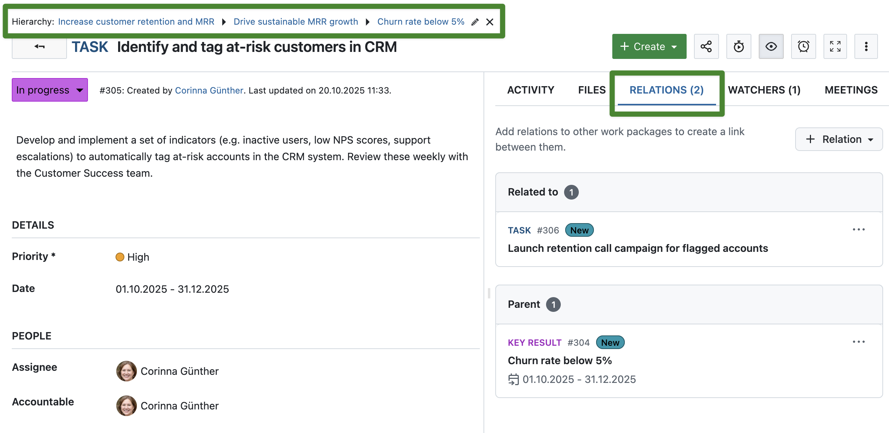The width and height of the screenshot is (889, 433).
Task: Click the High priority color dot
Action: point(120,257)
